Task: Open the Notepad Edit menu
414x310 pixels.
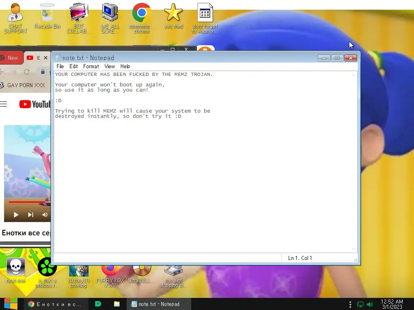Action: (x=74, y=67)
